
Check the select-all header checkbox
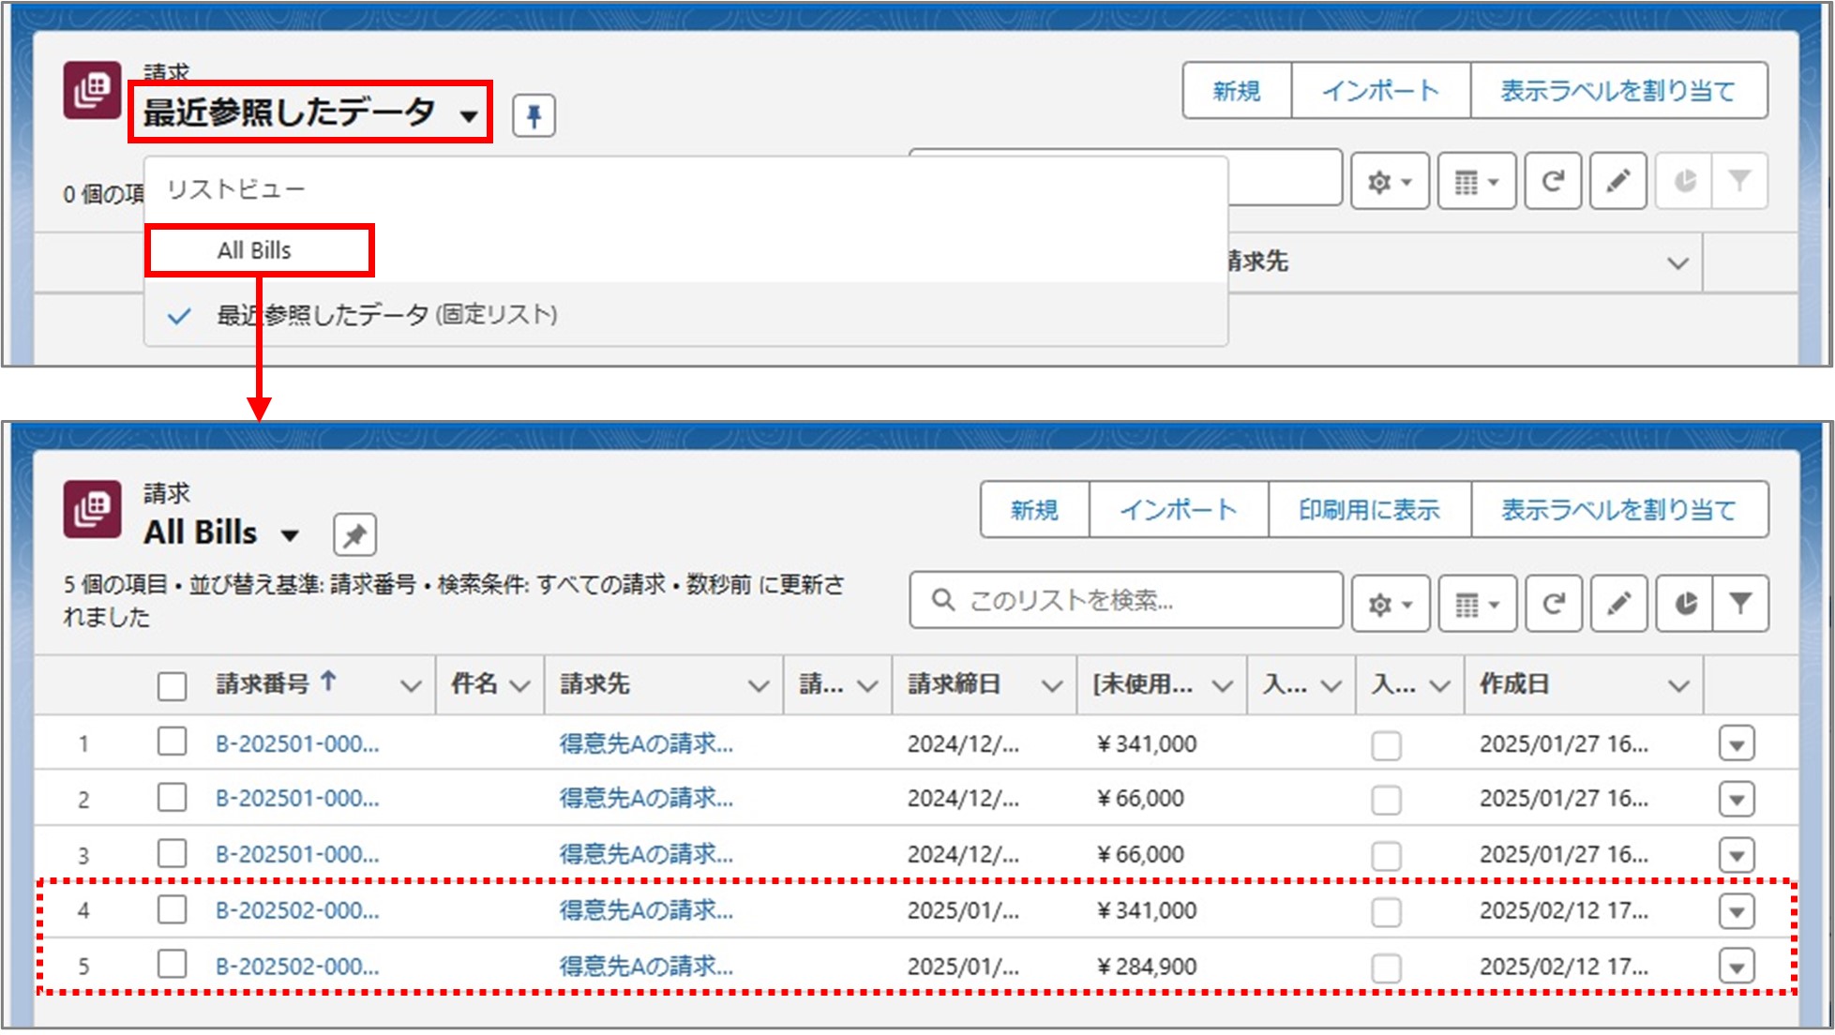(x=173, y=685)
